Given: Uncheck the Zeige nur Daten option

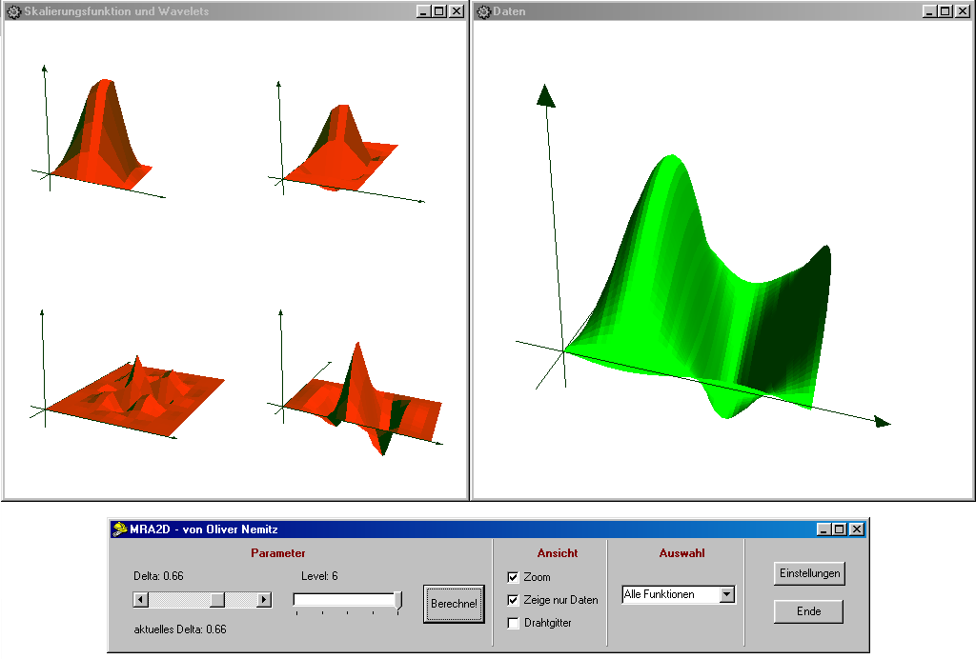Looking at the screenshot, I should pyautogui.click(x=514, y=600).
